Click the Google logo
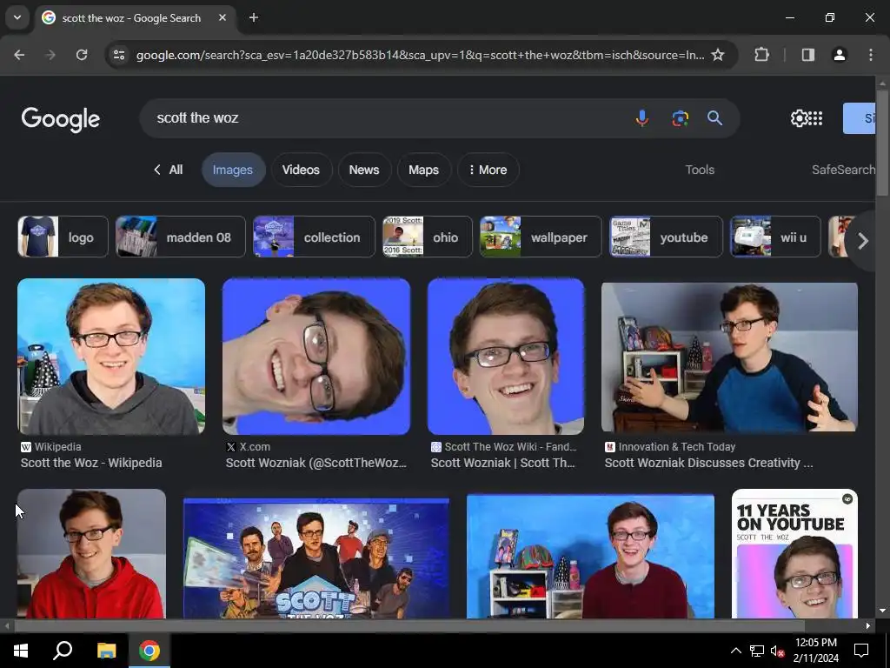890x668 pixels. 61,119
